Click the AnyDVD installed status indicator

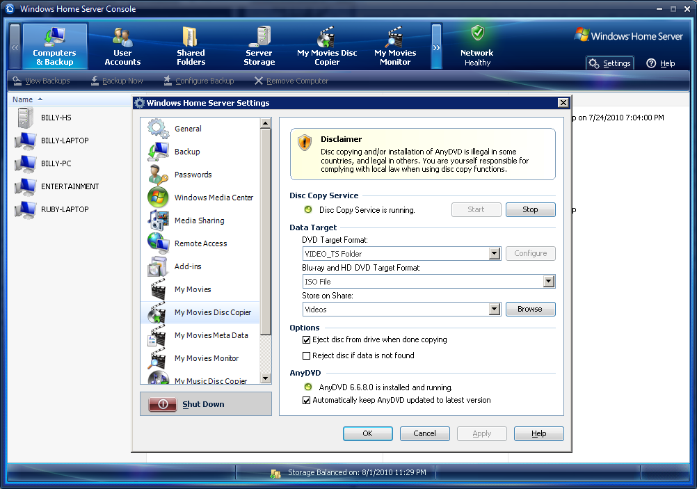click(308, 387)
